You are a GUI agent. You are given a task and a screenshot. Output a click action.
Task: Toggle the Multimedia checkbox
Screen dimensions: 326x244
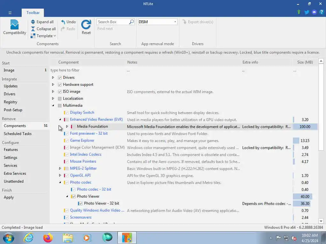[x=60, y=105]
